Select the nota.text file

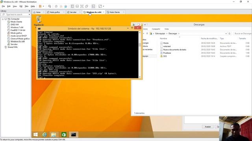pyautogui.click(x=167, y=46)
